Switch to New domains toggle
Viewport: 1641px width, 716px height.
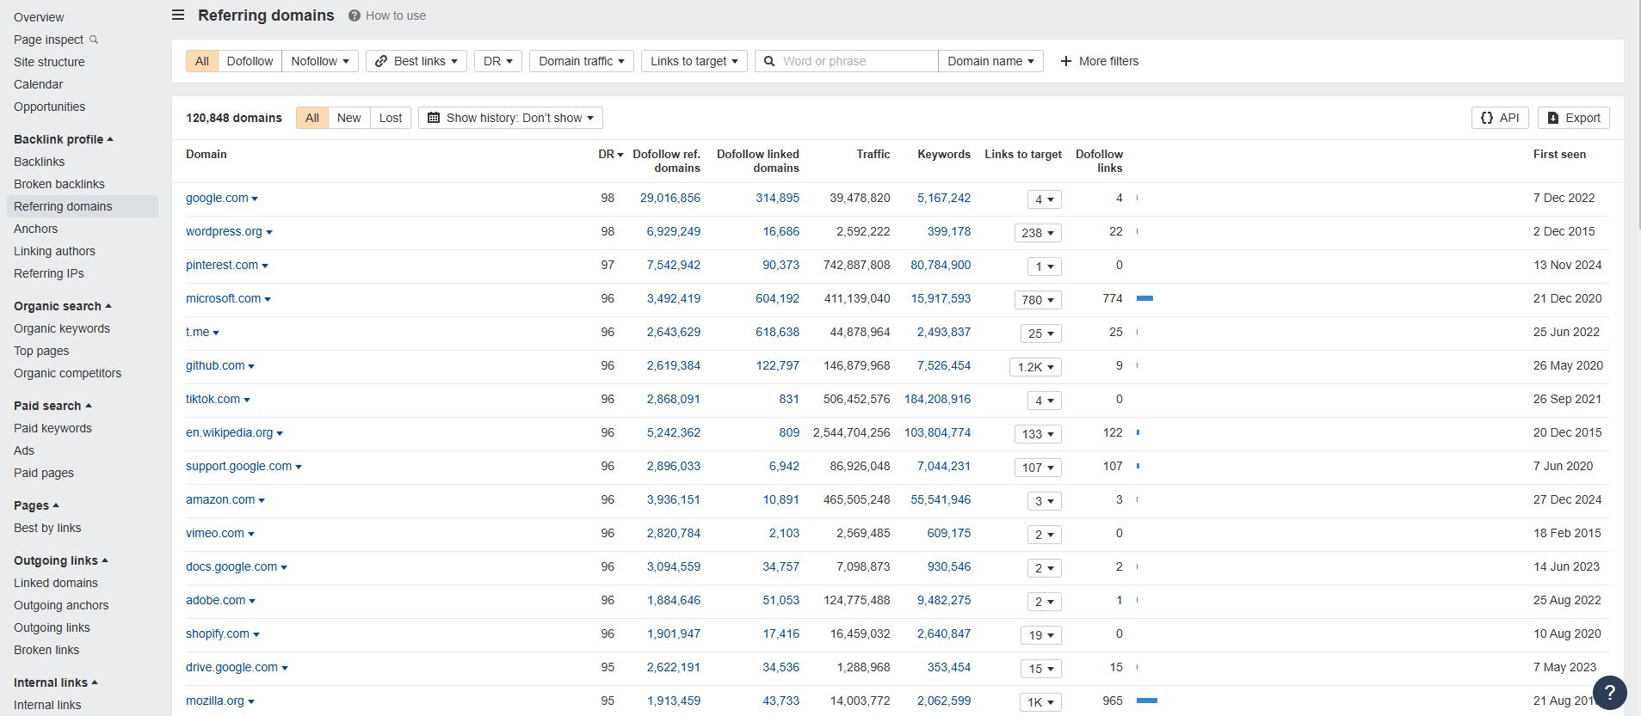(x=349, y=118)
